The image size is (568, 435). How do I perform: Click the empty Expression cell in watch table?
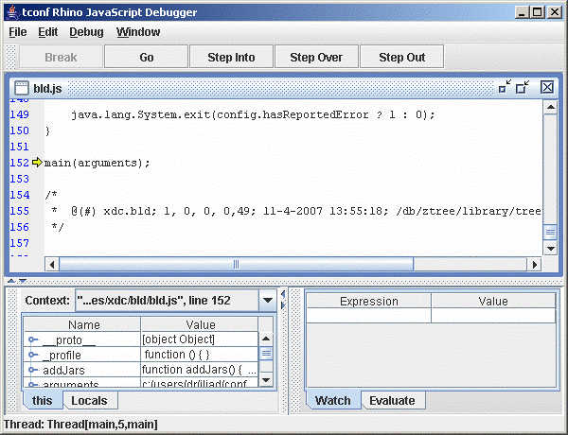pos(369,315)
